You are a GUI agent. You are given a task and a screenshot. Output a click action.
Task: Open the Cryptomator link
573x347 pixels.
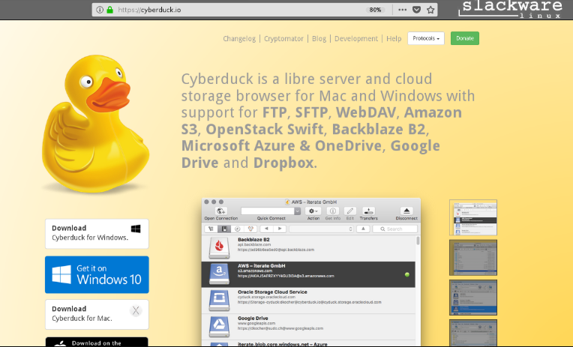[283, 38]
